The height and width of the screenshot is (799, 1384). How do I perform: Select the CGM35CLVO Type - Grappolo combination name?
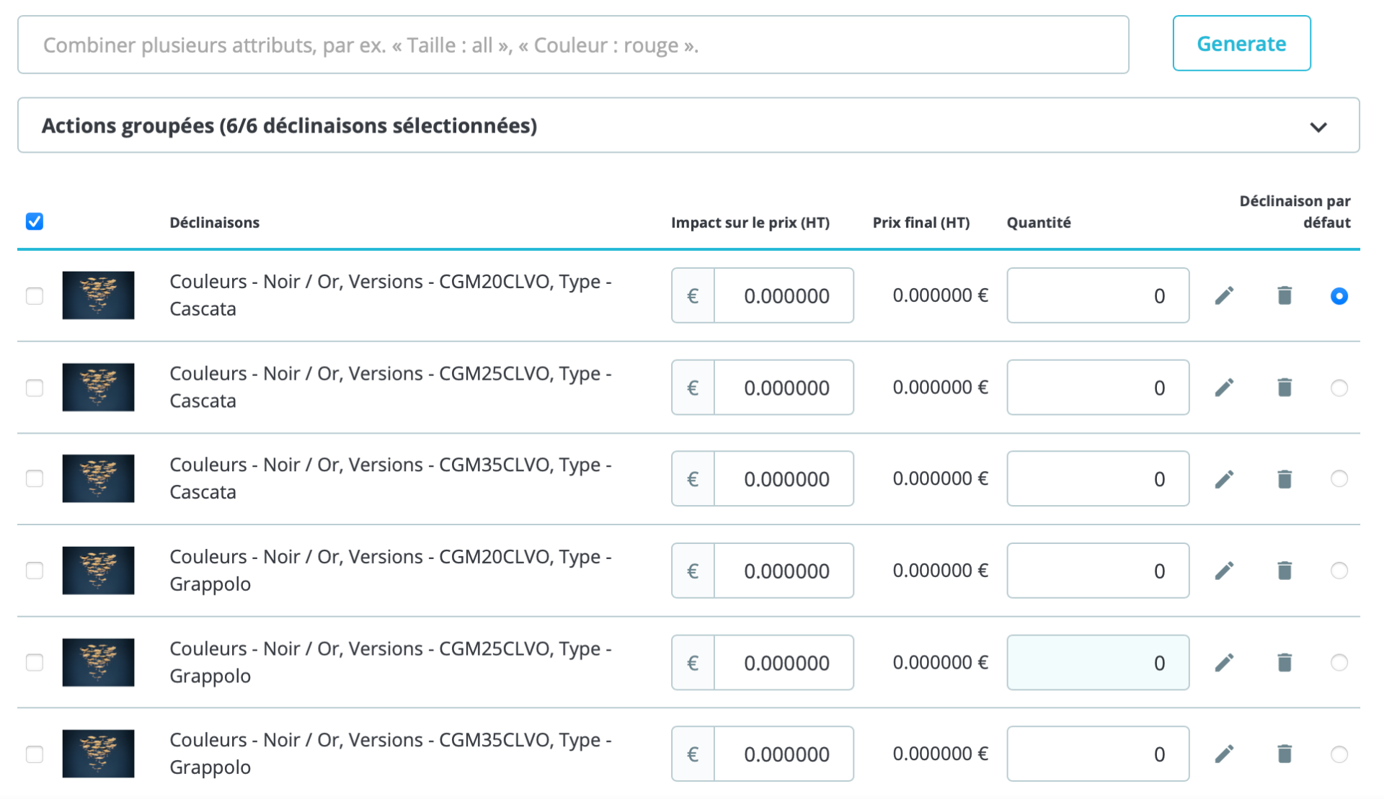(391, 753)
